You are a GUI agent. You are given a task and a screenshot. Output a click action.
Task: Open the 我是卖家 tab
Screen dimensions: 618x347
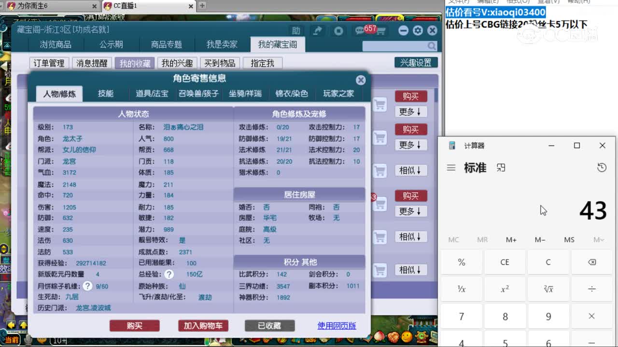point(222,44)
